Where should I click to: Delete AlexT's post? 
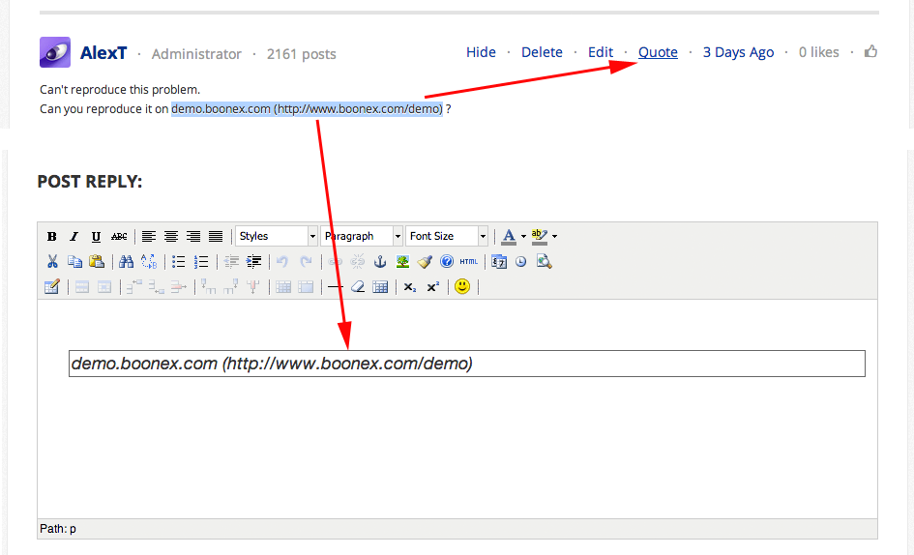[542, 52]
